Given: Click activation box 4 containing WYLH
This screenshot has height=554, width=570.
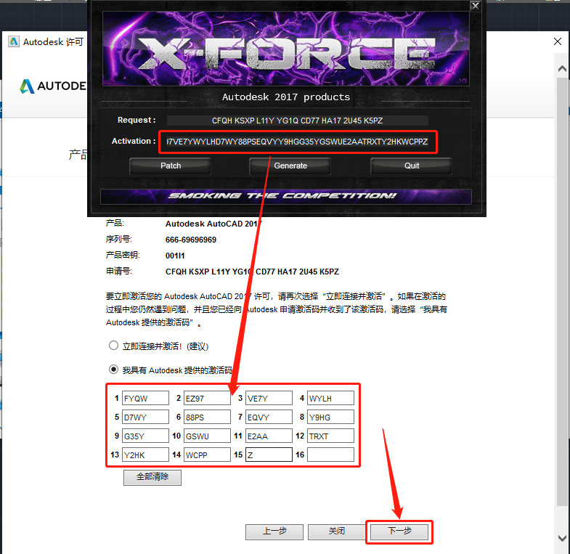Looking at the screenshot, I should (x=331, y=398).
